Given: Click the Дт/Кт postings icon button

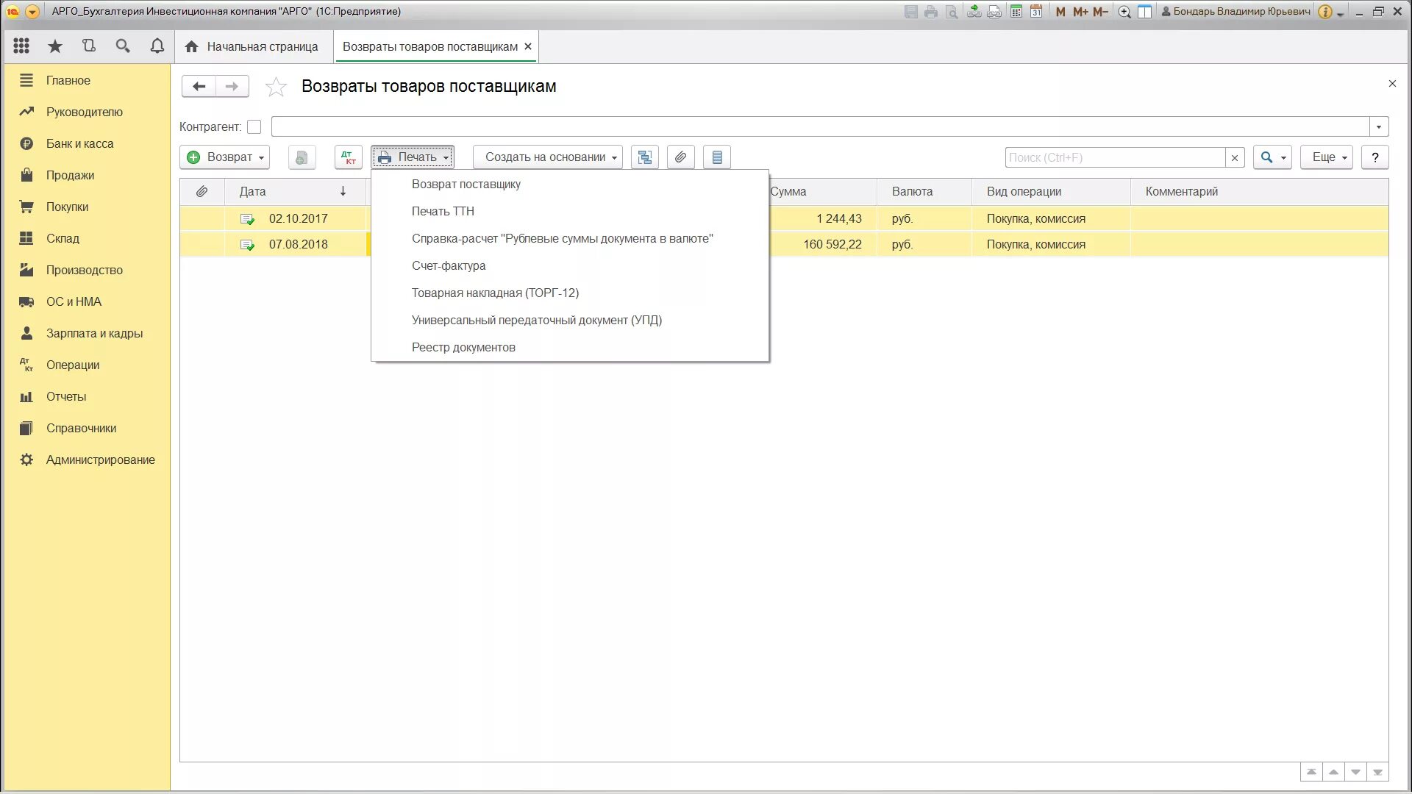Looking at the screenshot, I should point(348,157).
